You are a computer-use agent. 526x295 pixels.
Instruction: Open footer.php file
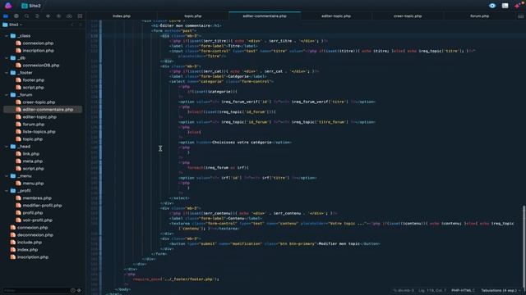click(x=30, y=80)
